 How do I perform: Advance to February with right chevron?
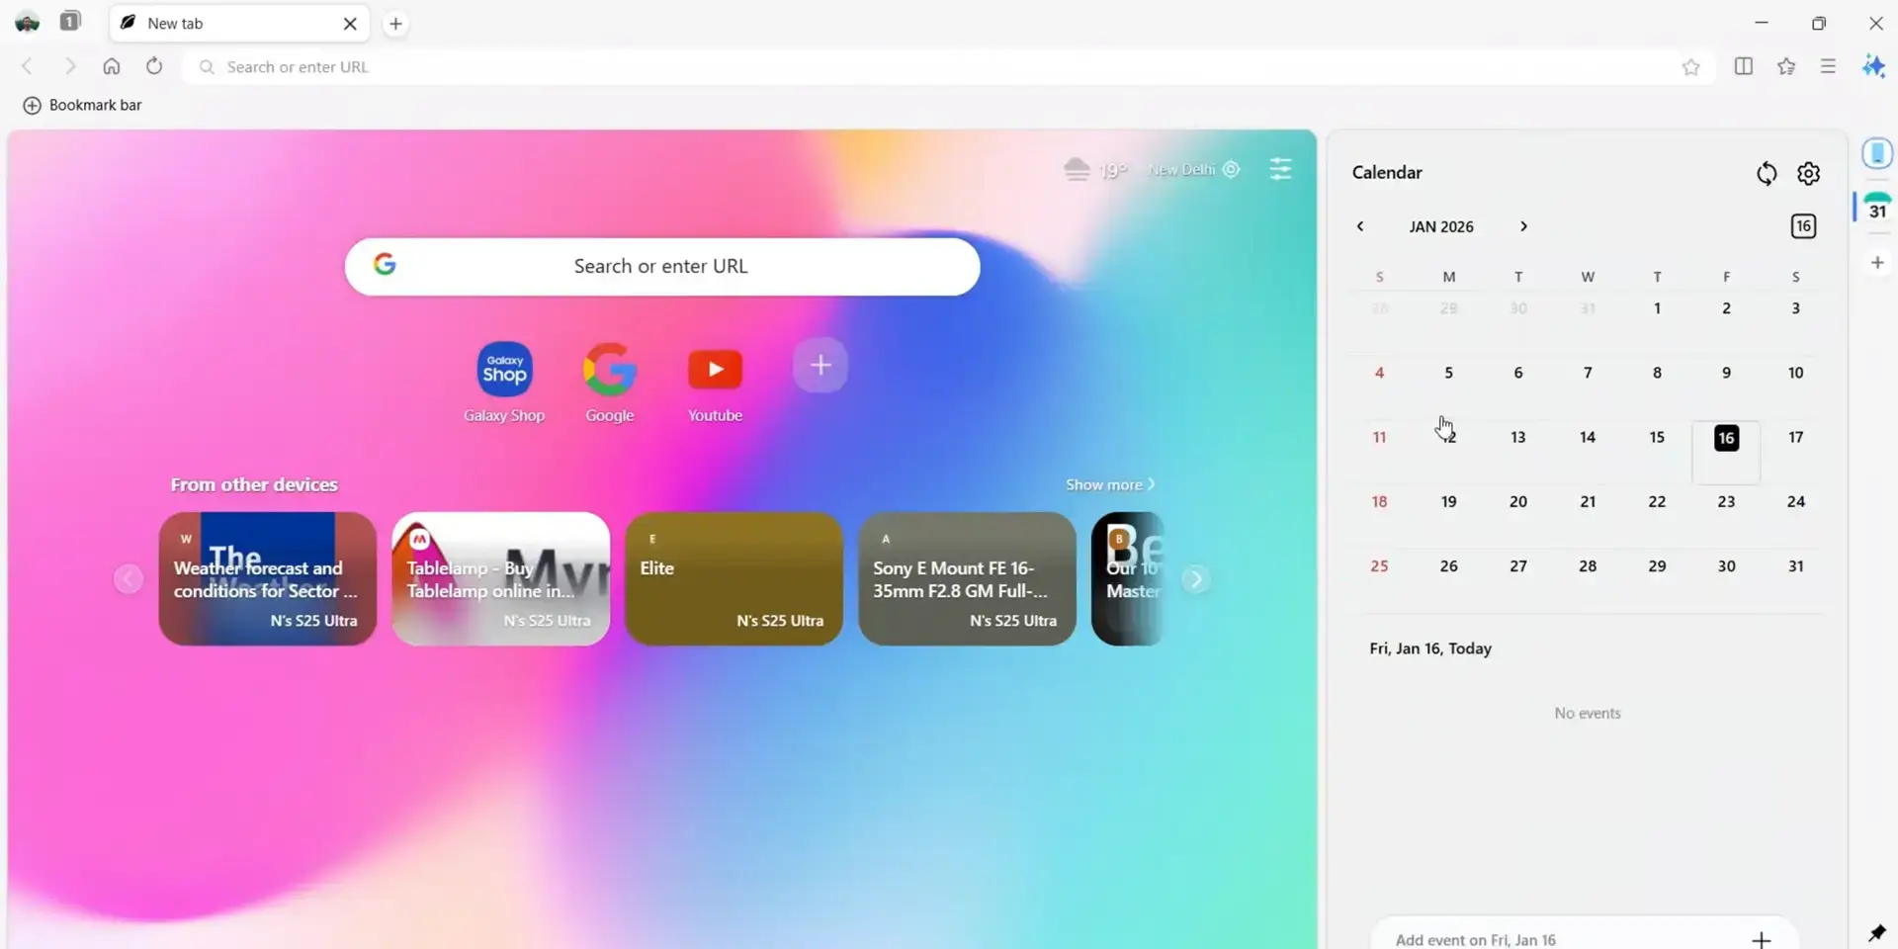1523,225
